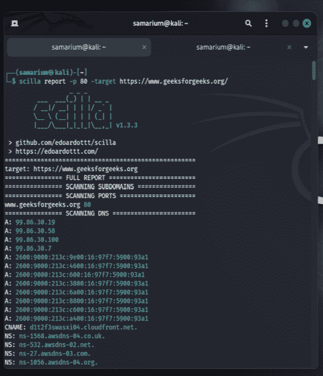Viewport: 323px width, 376px height.
Task: Click the 'scilla' command word
Action: pyautogui.click(x=30, y=81)
